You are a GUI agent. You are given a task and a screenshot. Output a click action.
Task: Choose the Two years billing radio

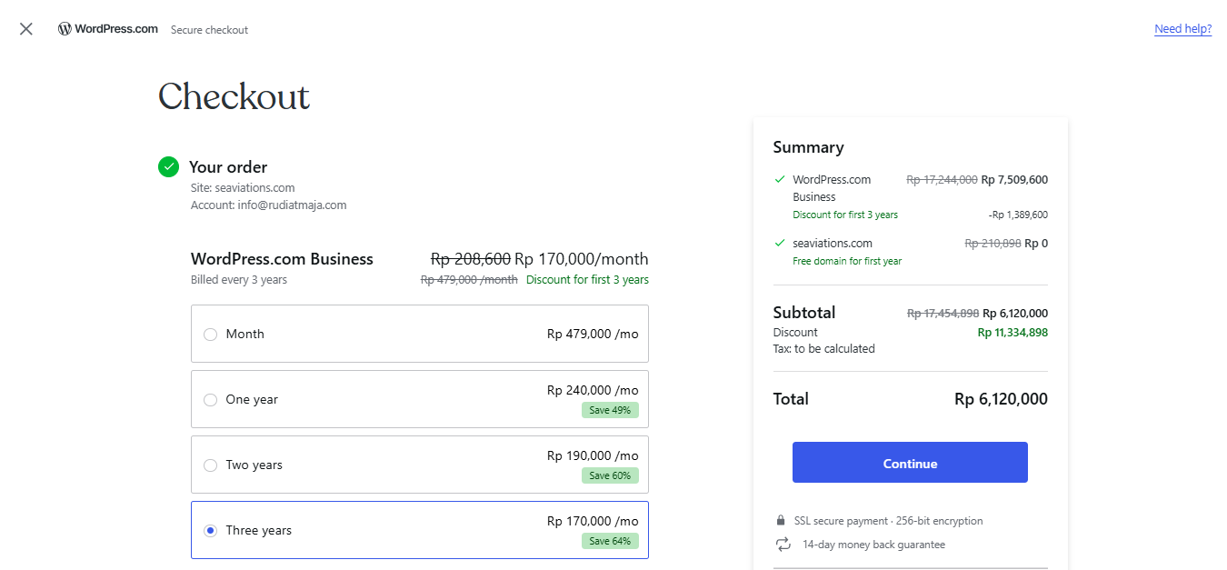coord(210,465)
